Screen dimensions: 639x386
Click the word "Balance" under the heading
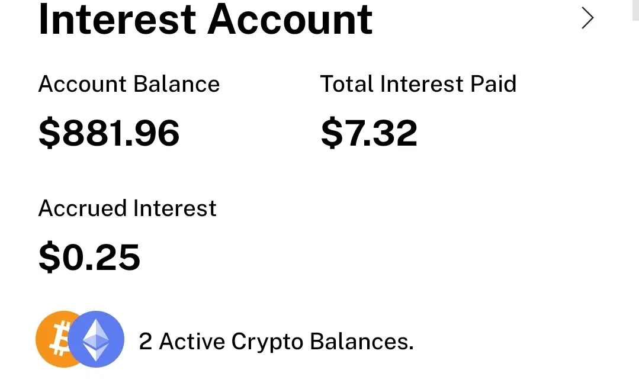pos(176,84)
